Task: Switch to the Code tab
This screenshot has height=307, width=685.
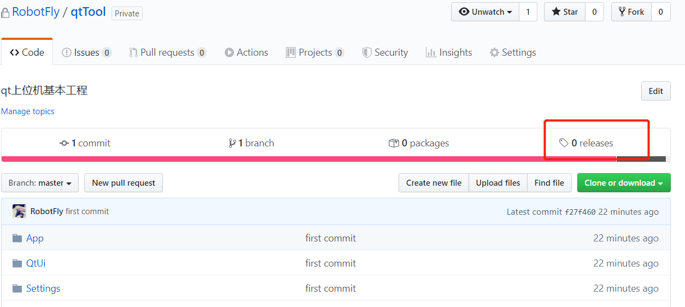Action: (27, 52)
